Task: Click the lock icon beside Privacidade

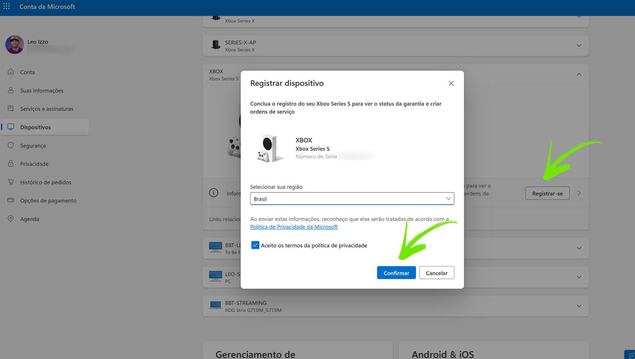Action: (x=11, y=163)
